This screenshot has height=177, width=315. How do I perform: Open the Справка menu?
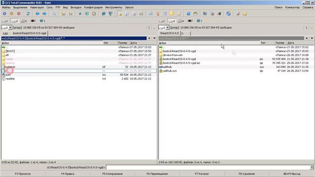click(308, 7)
